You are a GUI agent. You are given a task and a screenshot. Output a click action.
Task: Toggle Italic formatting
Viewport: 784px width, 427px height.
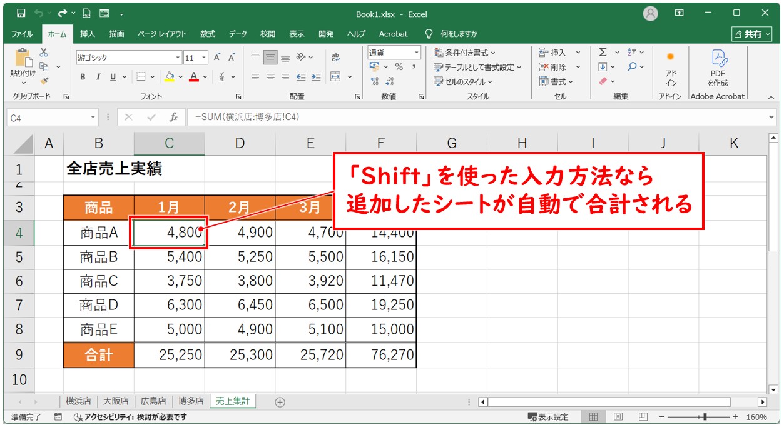pyautogui.click(x=98, y=77)
